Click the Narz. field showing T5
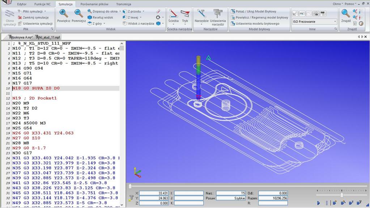 tap(231, 193)
